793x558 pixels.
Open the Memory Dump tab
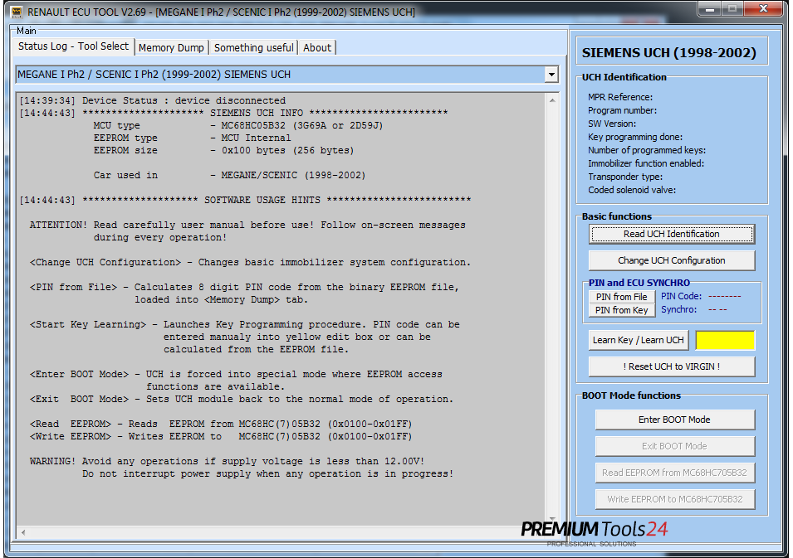(x=171, y=47)
